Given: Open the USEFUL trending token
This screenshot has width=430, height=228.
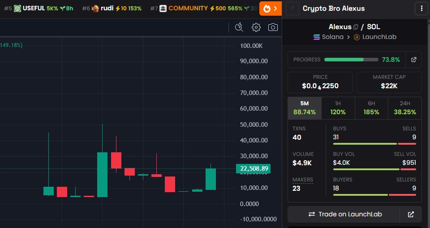Looking at the screenshot, I should tap(39, 9).
